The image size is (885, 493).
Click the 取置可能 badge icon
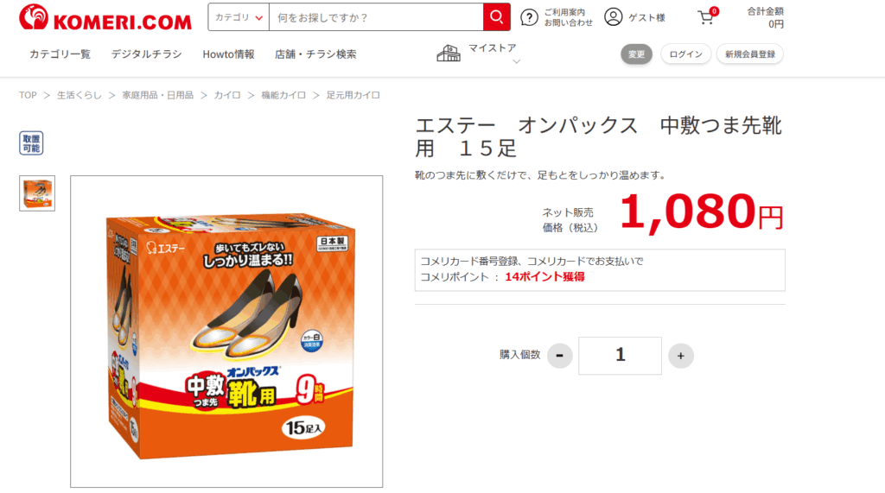point(31,142)
